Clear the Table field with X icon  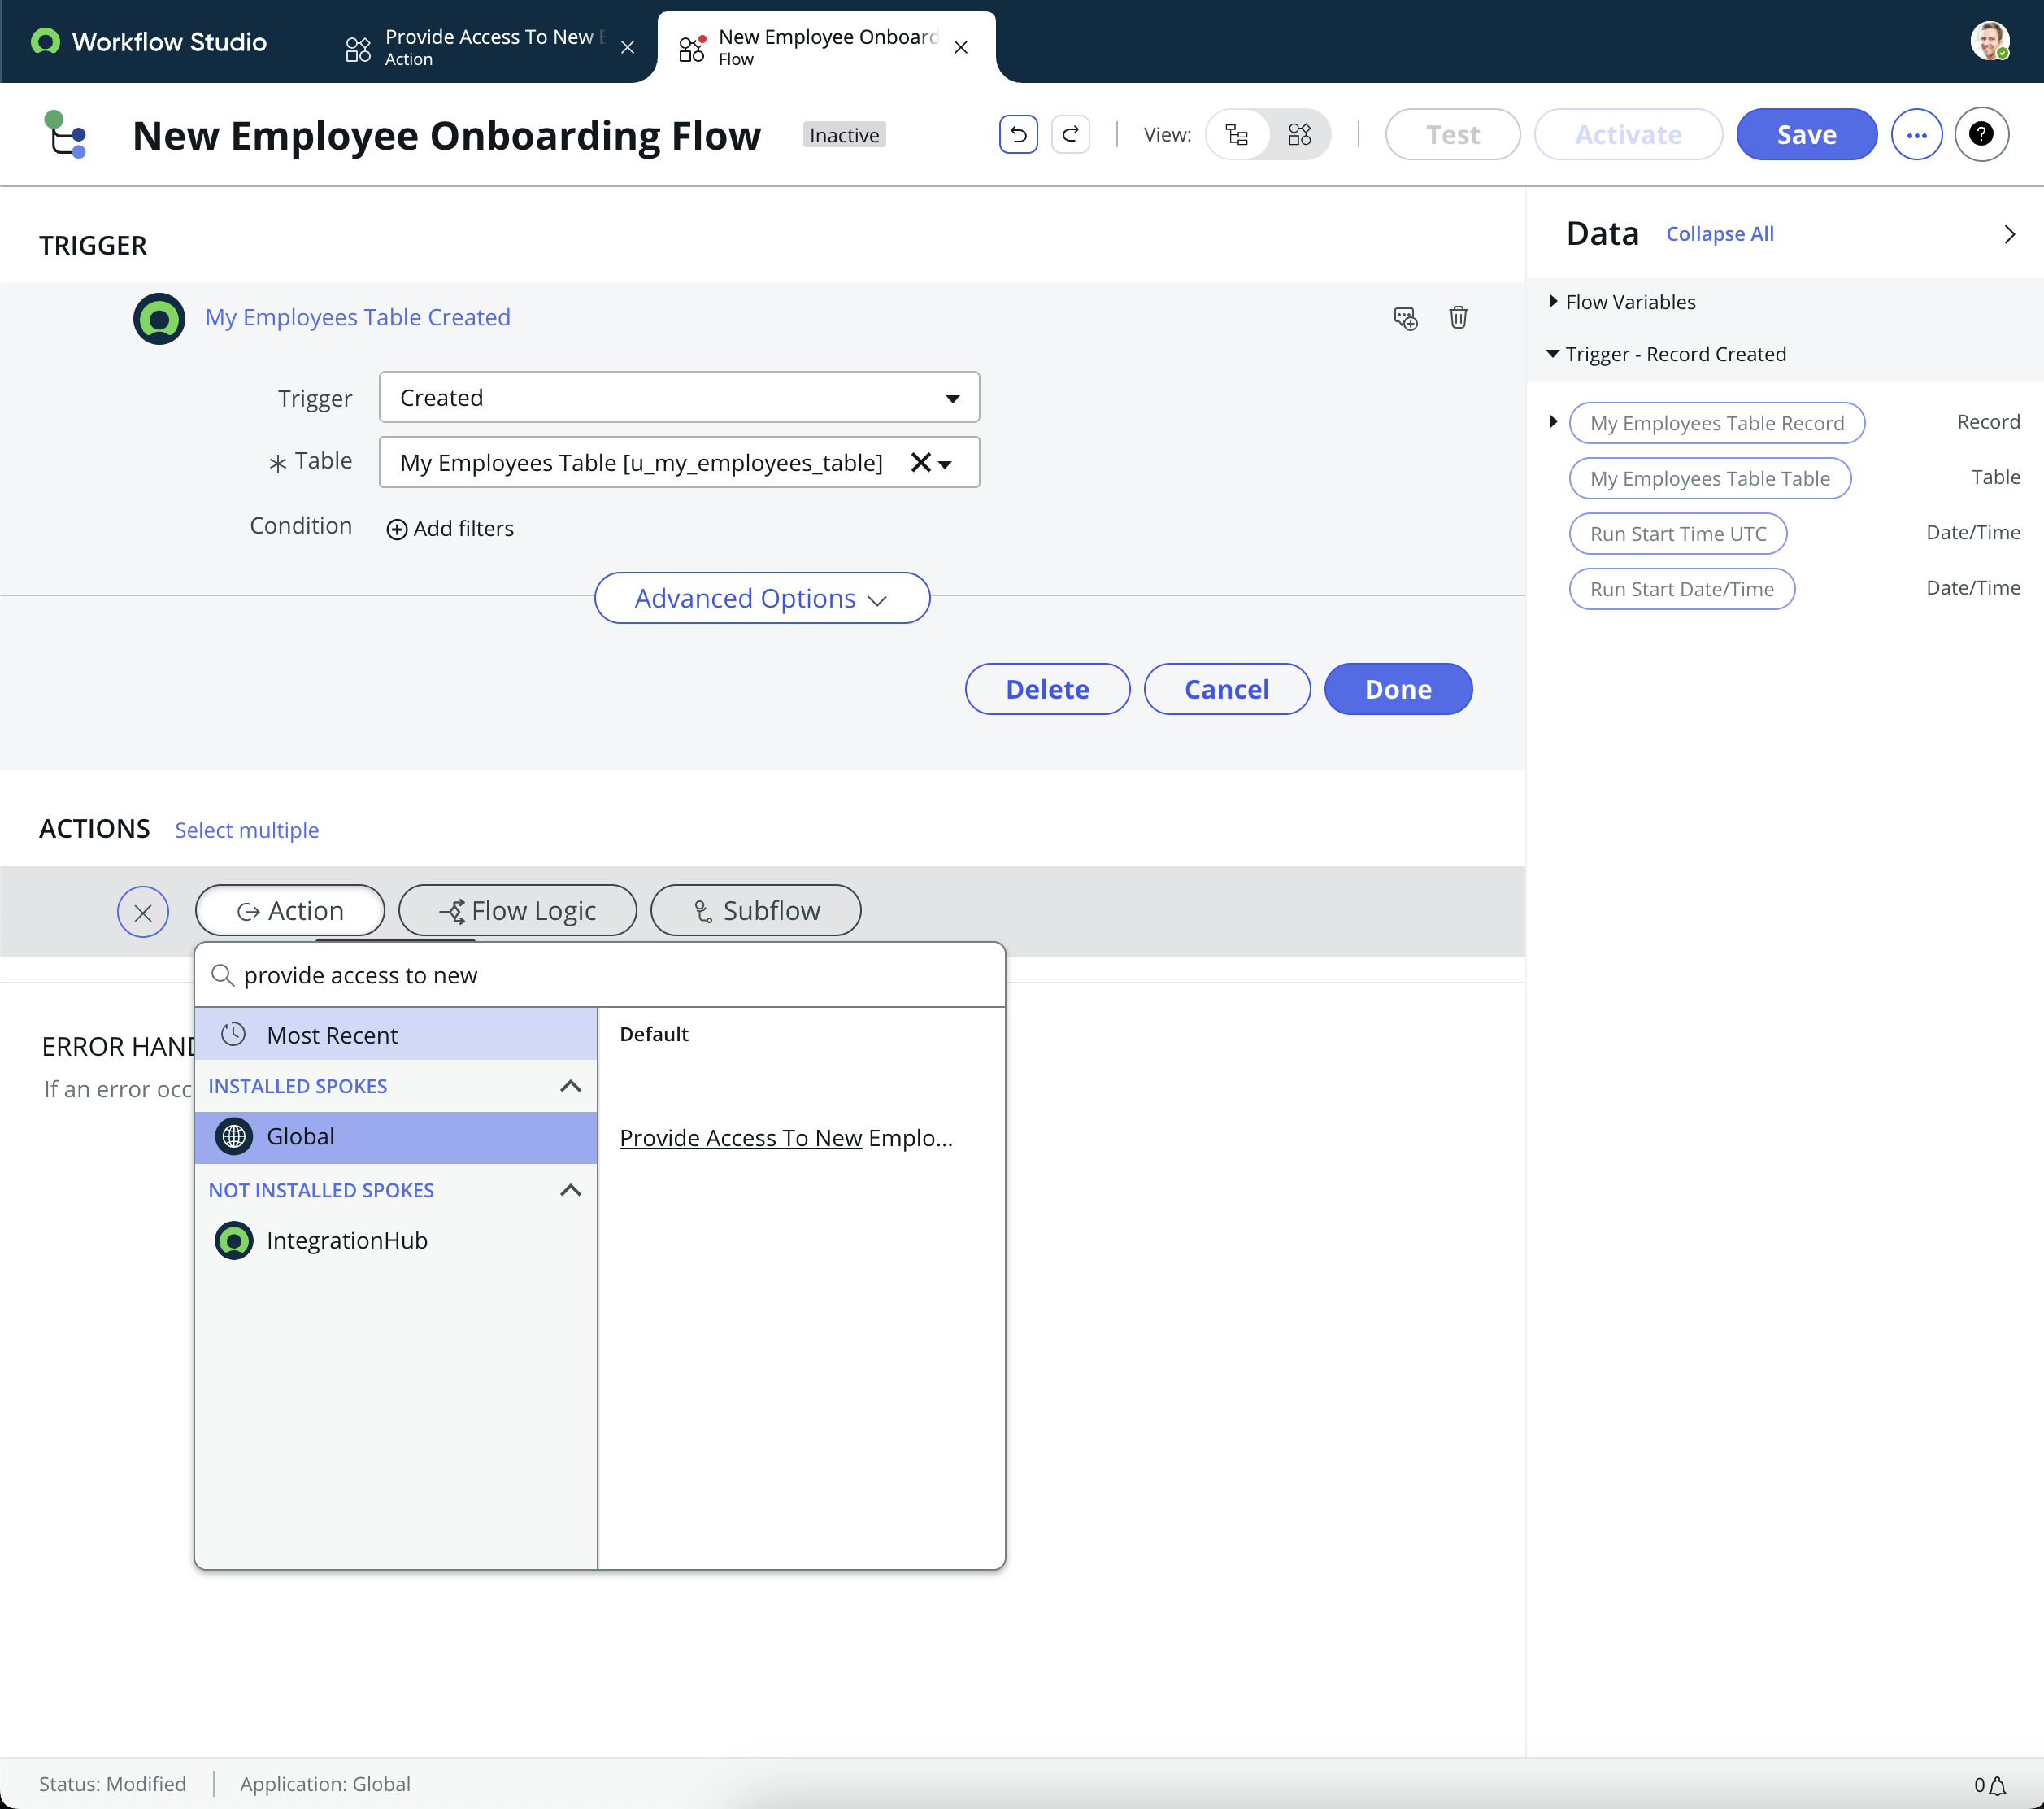[920, 462]
